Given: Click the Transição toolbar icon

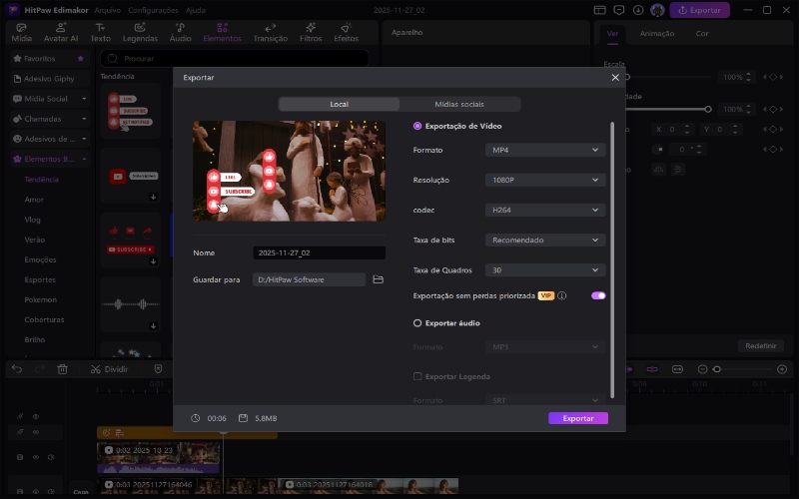Looking at the screenshot, I should click(270, 32).
